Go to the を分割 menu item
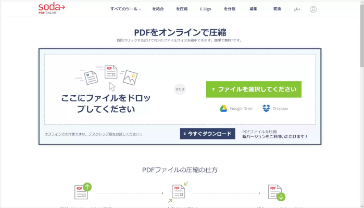 click(230, 9)
